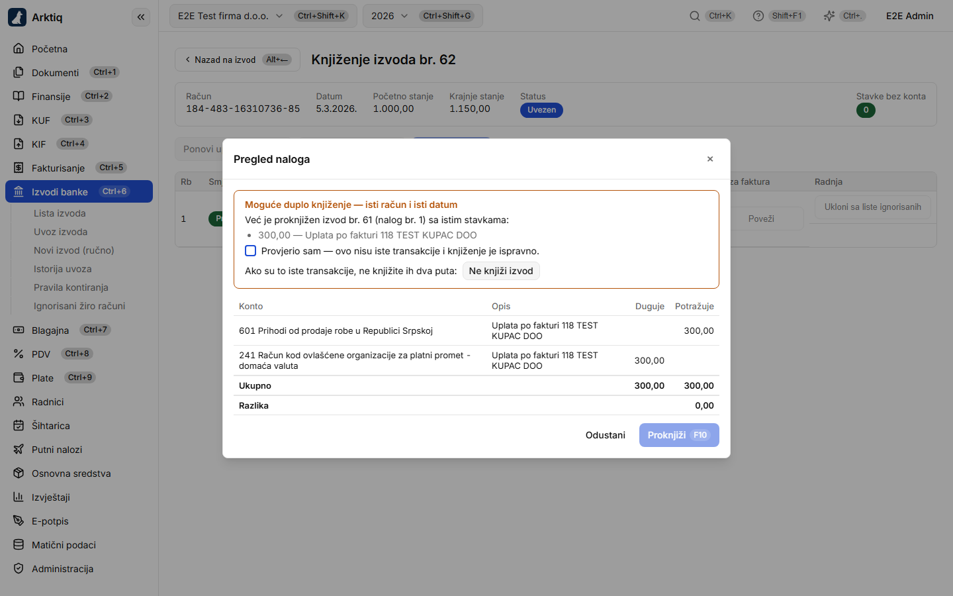Click the 'Ne knjiži izvod' button

pyautogui.click(x=501, y=271)
